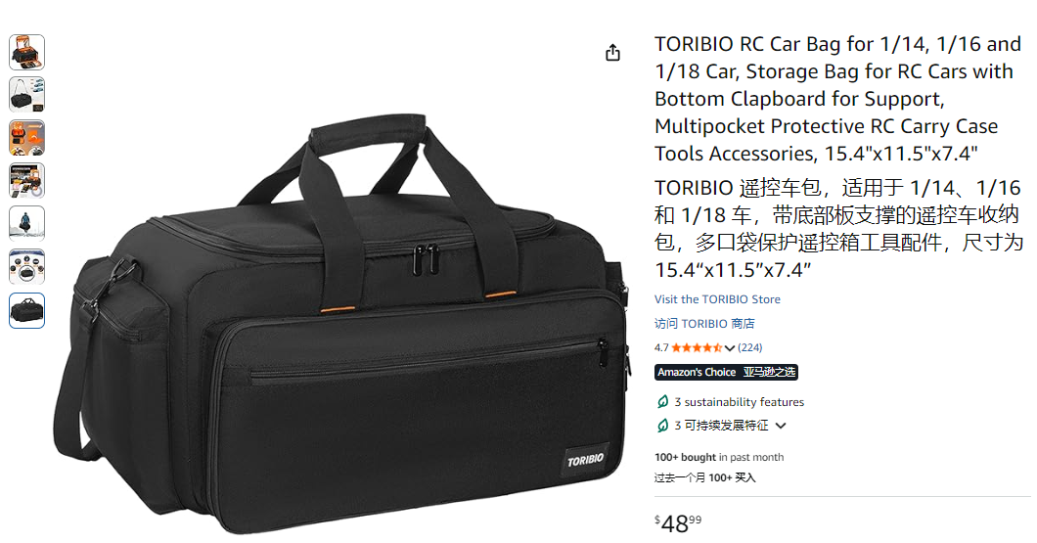
Task: Expand the 3 可持续发展特征 chevron
Action: point(781,426)
